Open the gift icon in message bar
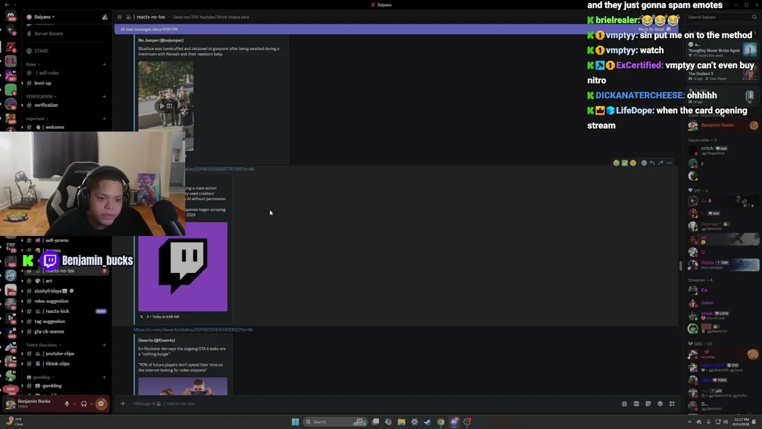This screenshot has width=762, height=429. (x=624, y=404)
